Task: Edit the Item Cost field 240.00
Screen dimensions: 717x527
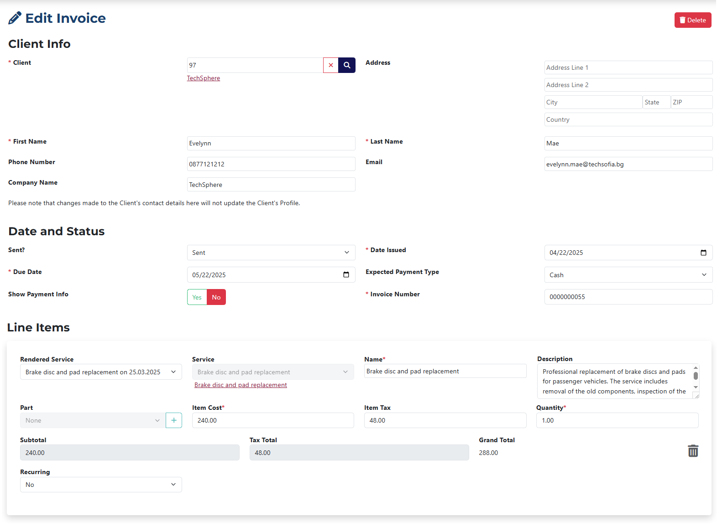Action: pyautogui.click(x=273, y=420)
